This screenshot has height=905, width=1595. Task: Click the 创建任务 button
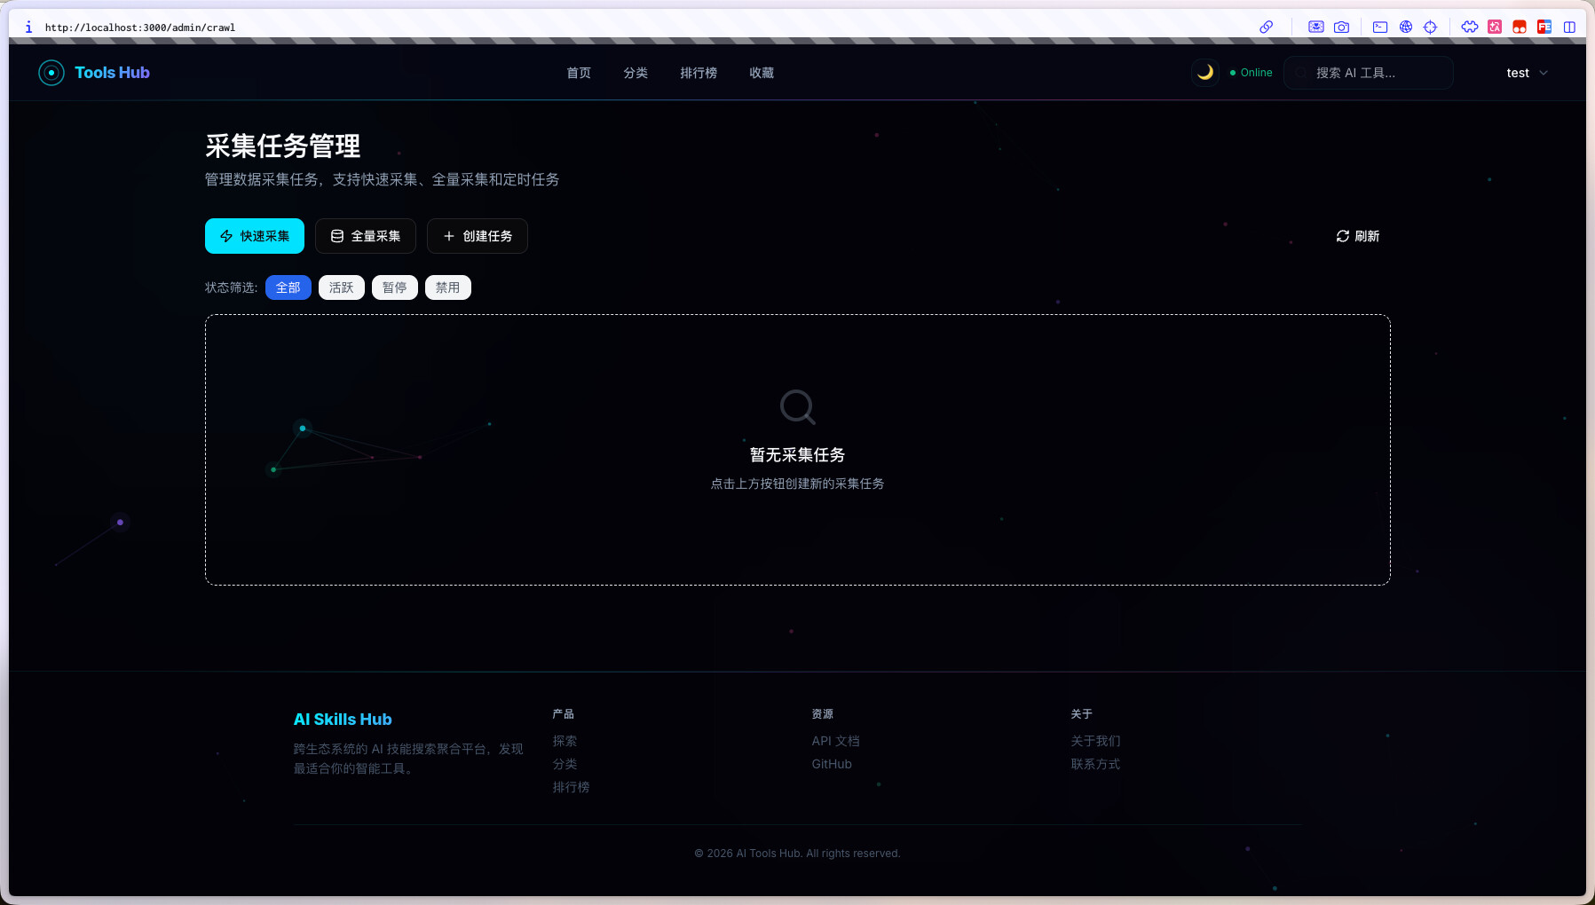(x=478, y=236)
